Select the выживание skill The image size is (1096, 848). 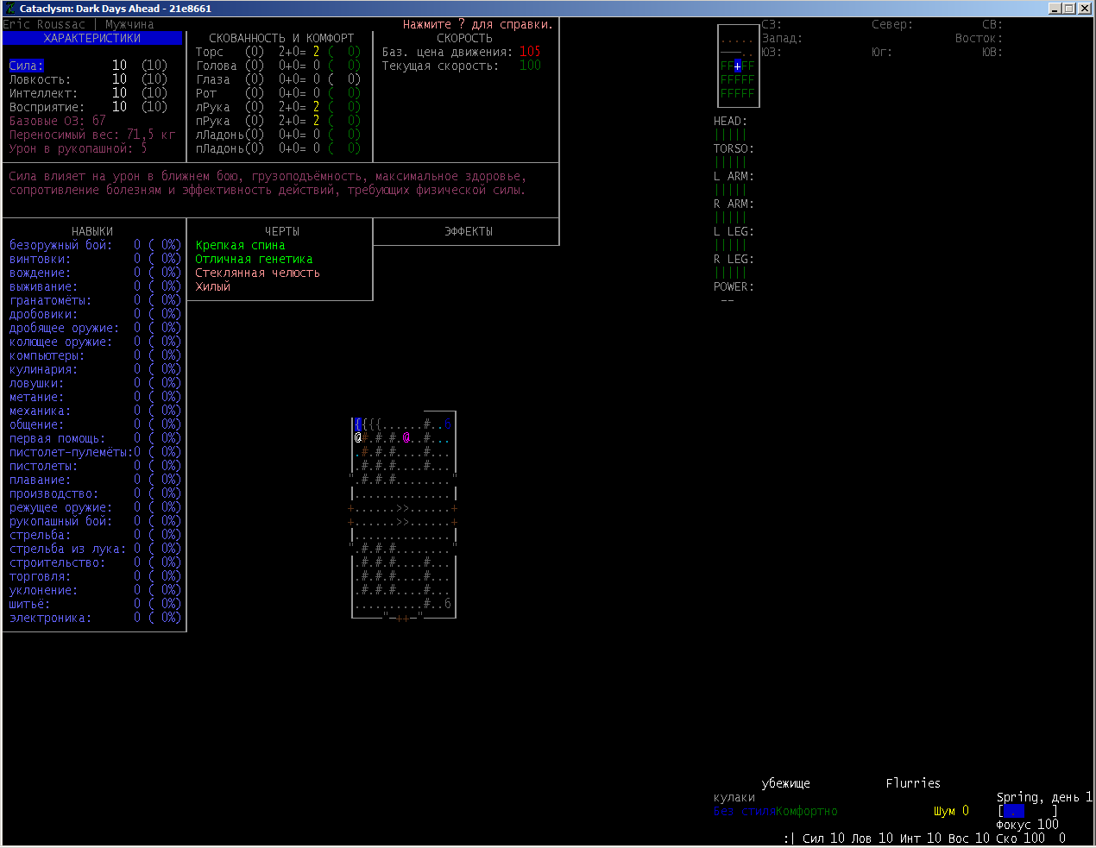coord(95,286)
